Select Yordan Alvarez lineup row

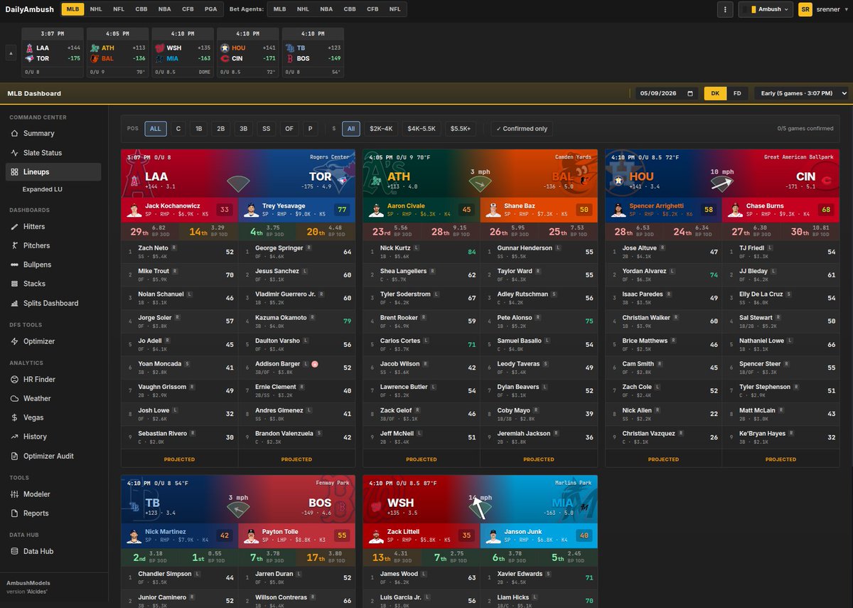click(663, 274)
